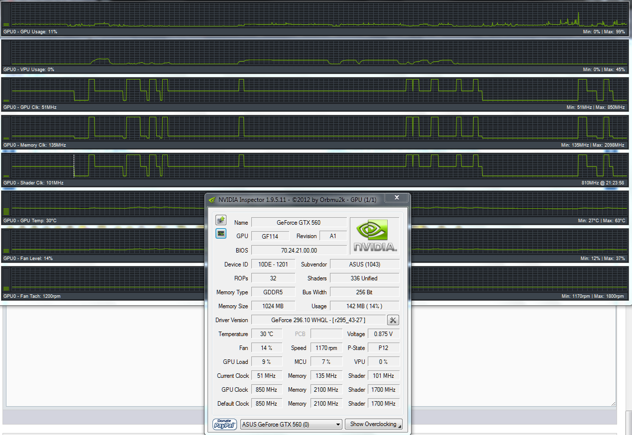The height and width of the screenshot is (435, 632).
Task: Click the 'GPU0 - Fan Level: 14%' label
Action: click(28, 259)
